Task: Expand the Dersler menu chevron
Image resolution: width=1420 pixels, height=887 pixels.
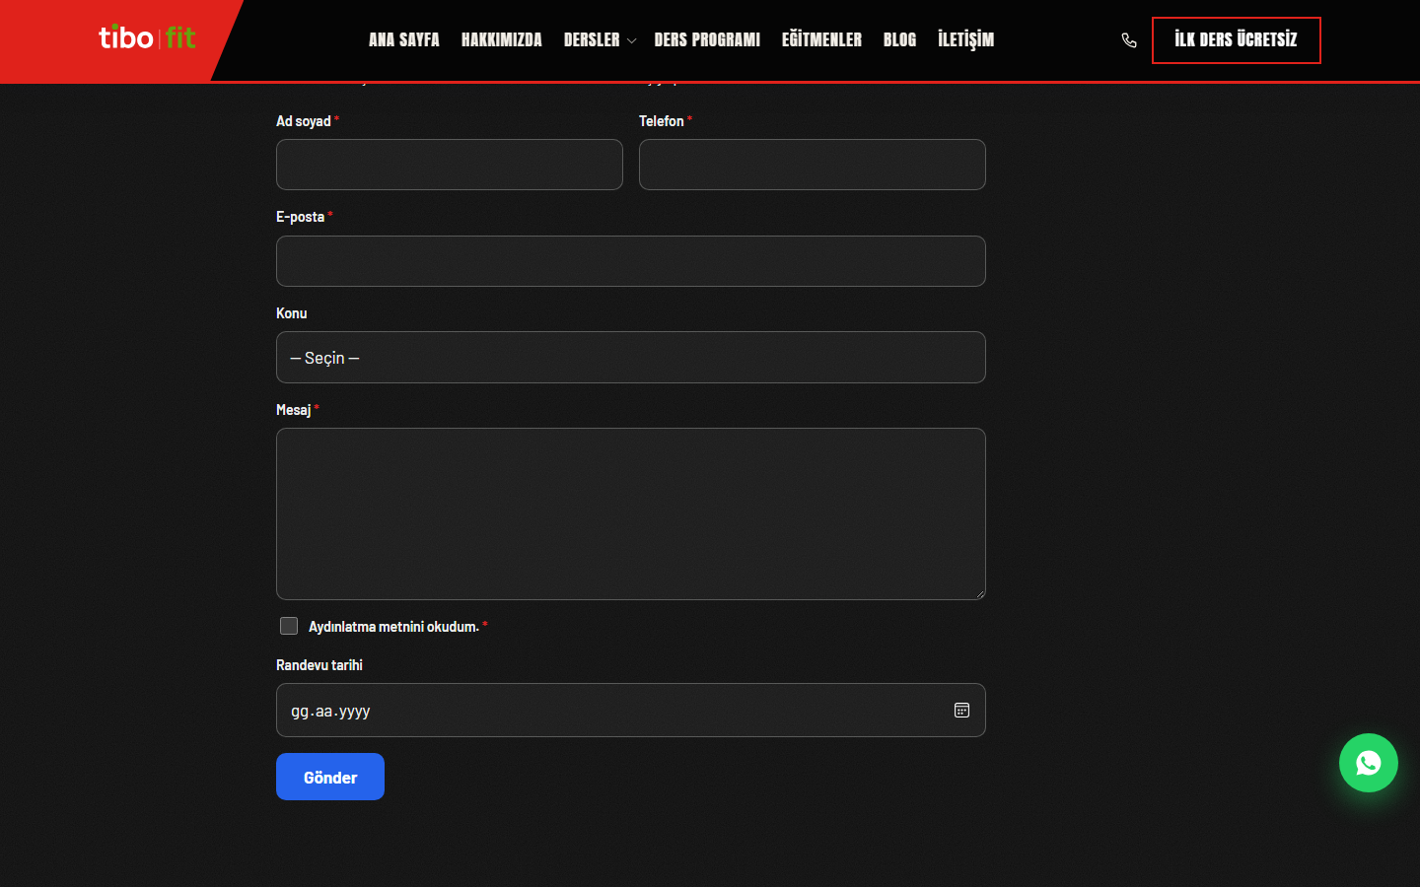Action: (x=631, y=40)
